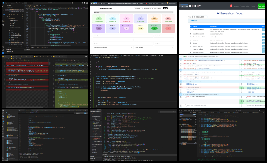Click the command center search box in the JSX VS Code window
This screenshot has height=163, width=267.
click(x=52, y=3)
